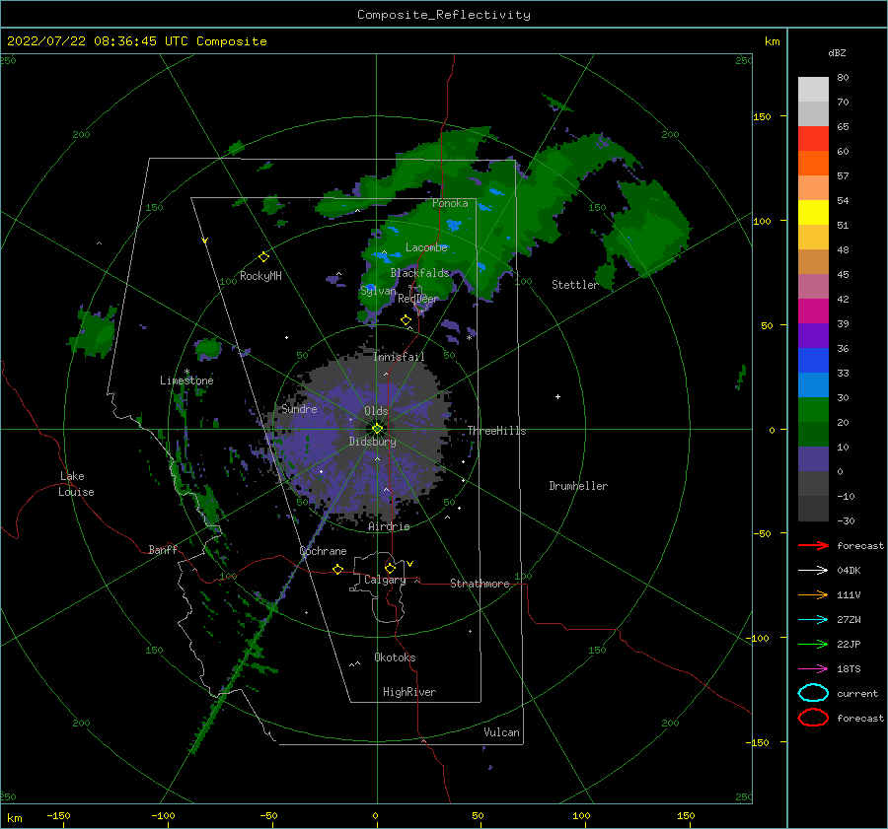Click the 2022/07/22 08:36:45 UTC timestamp
The image size is (888, 829).
[136, 41]
